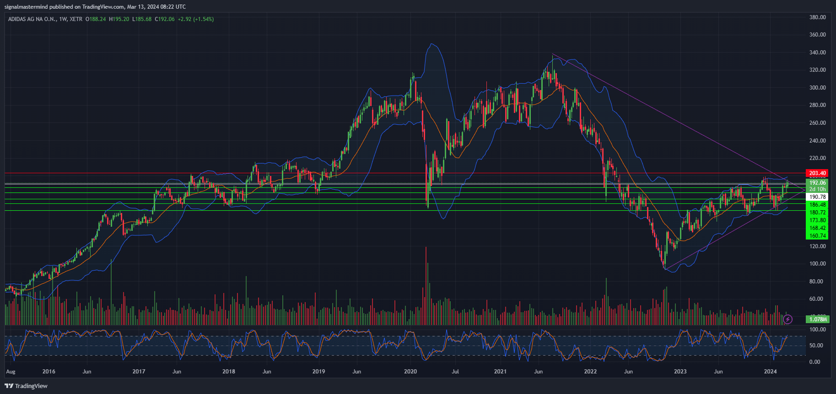Click the green 192.06 current price label
Image resolution: width=836 pixels, height=394 pixels.
point(817,182)
